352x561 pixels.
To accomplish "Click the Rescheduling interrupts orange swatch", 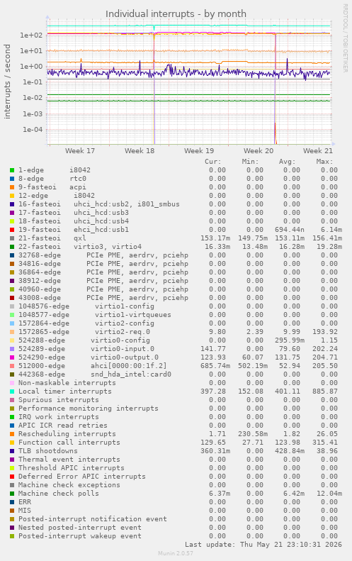I will tap(12, 434).
